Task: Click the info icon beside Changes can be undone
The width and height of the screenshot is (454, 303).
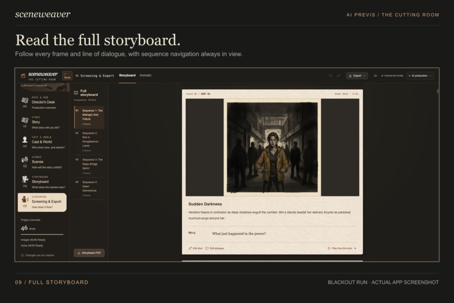Action: 23,256
